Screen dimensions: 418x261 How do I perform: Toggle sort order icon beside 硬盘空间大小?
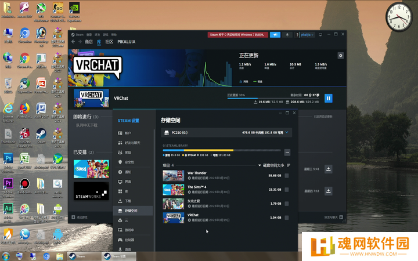(x=289, y=165)
